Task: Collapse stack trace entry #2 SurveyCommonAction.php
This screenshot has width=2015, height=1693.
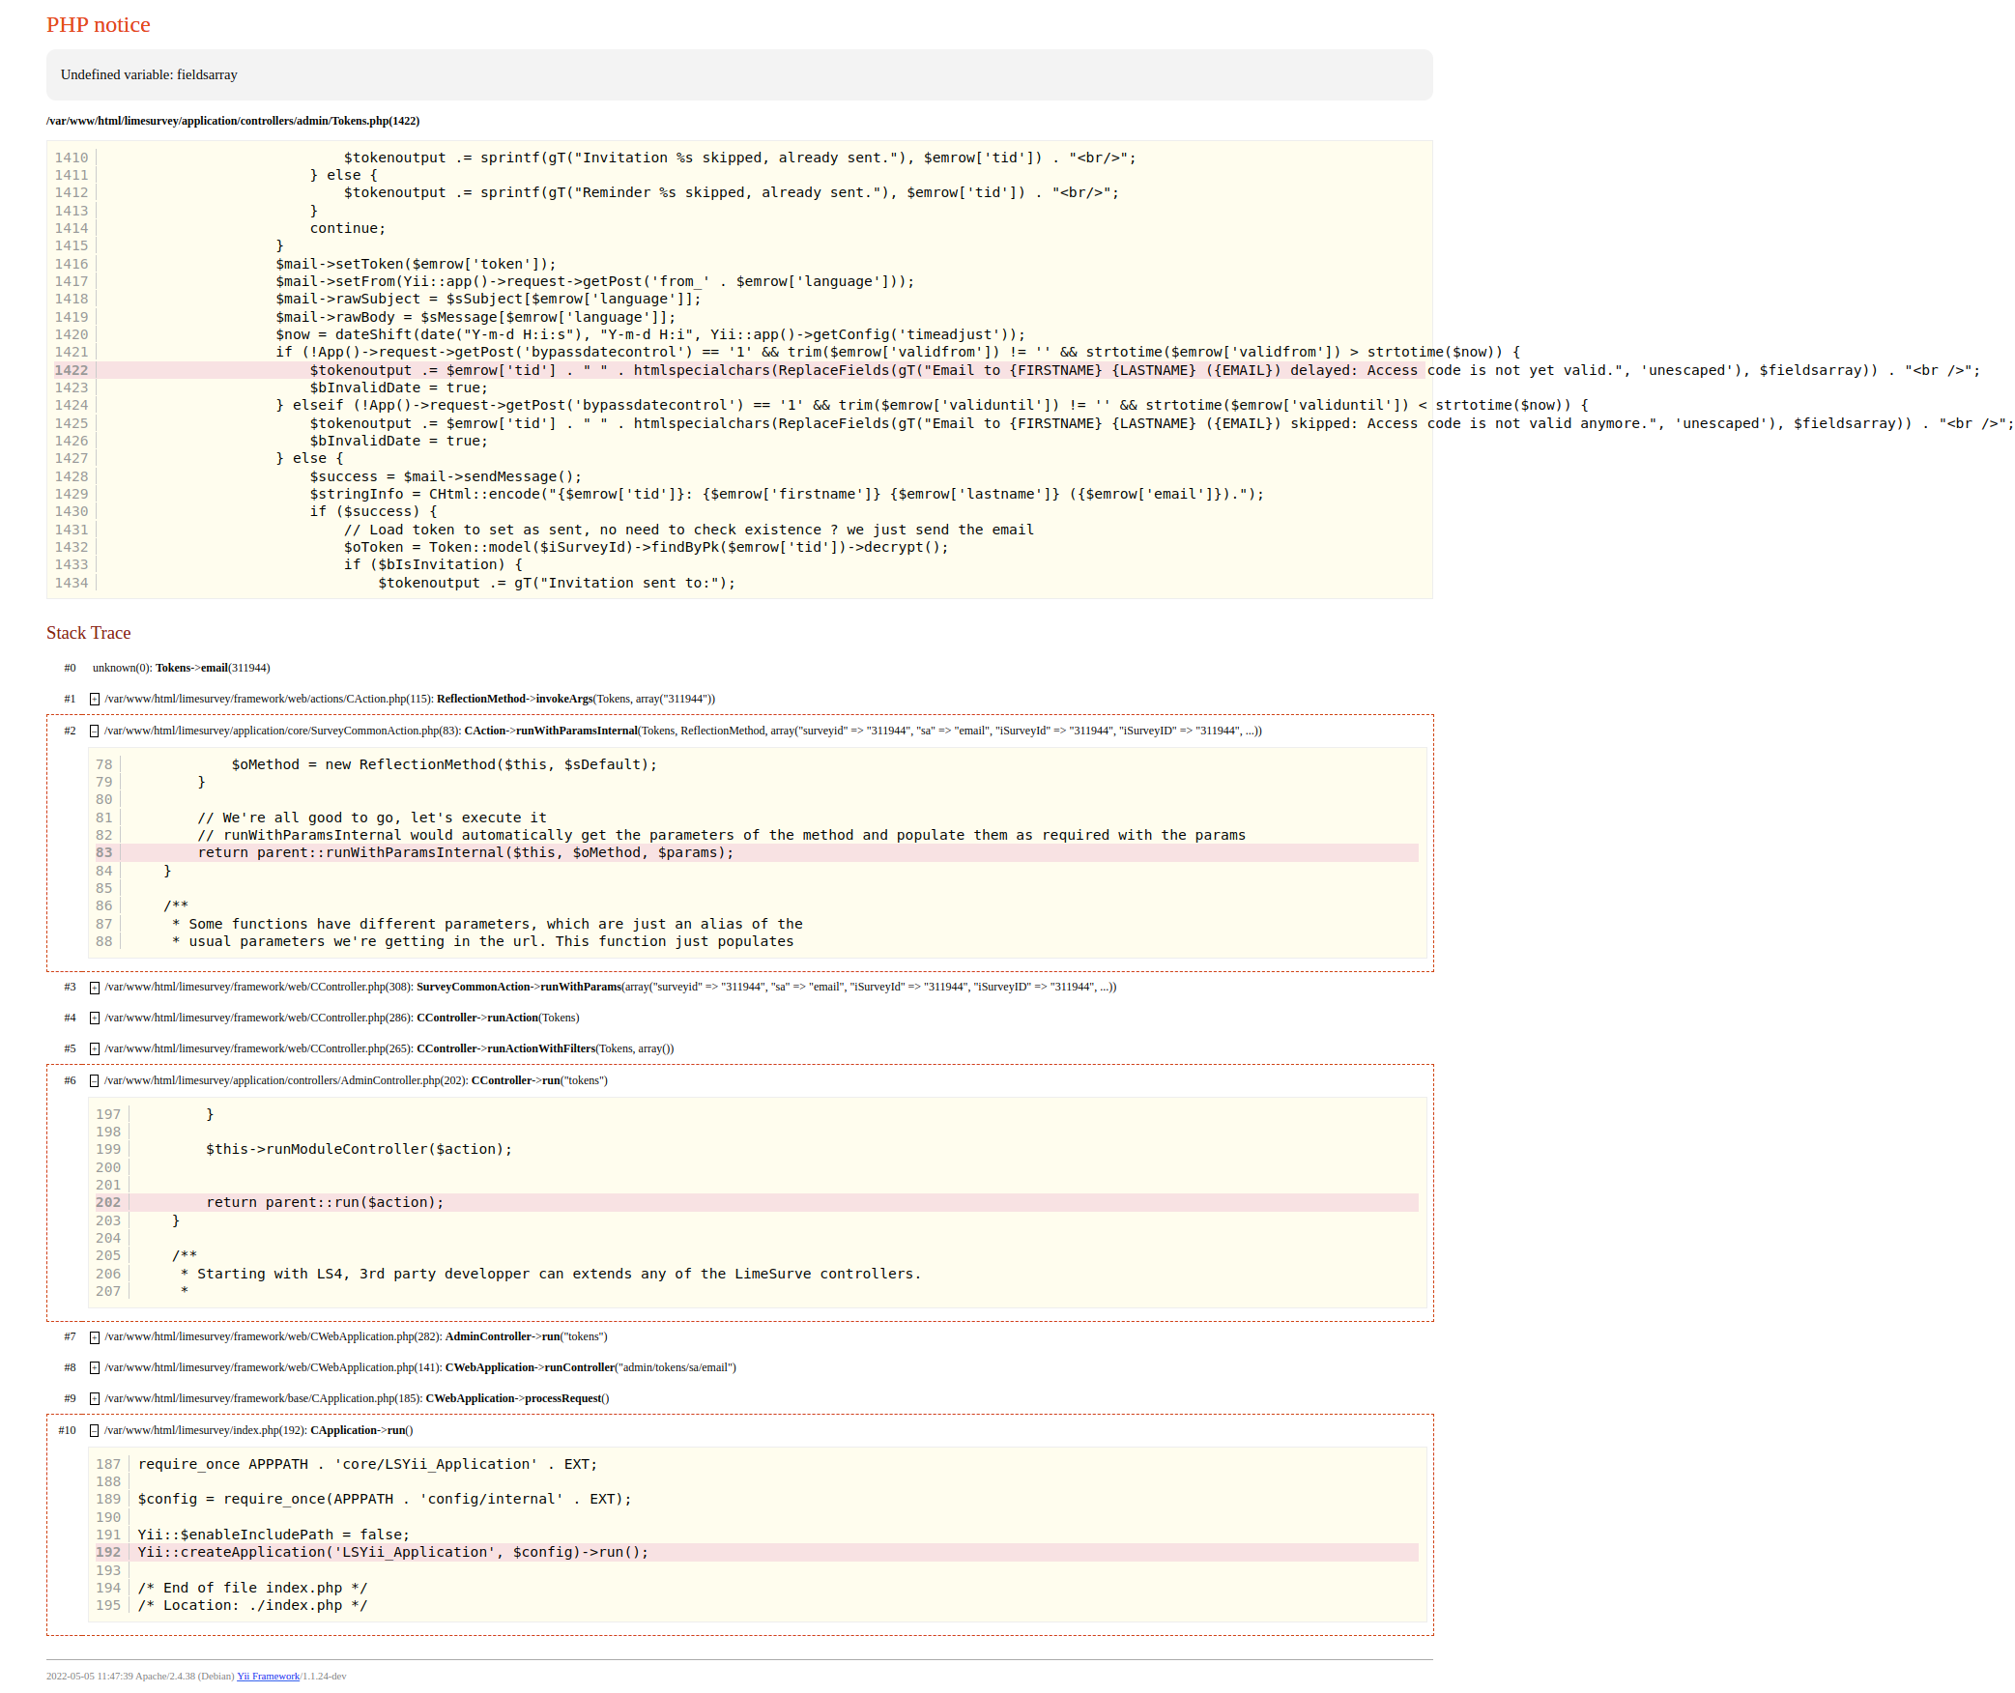Action: tap(95, 731)
